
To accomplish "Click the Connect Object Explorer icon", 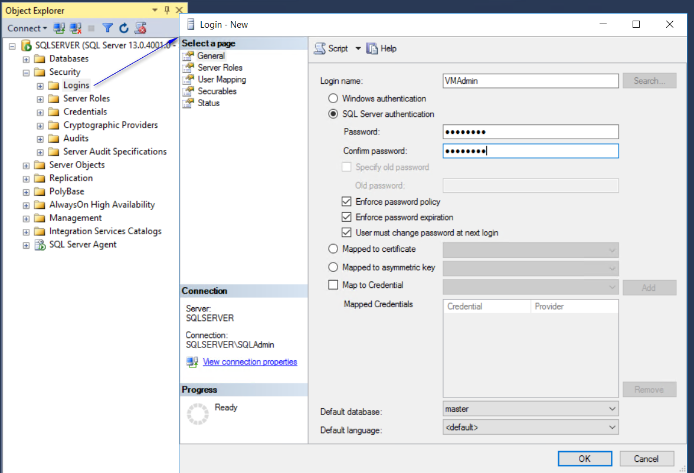I will coord(59,28).
